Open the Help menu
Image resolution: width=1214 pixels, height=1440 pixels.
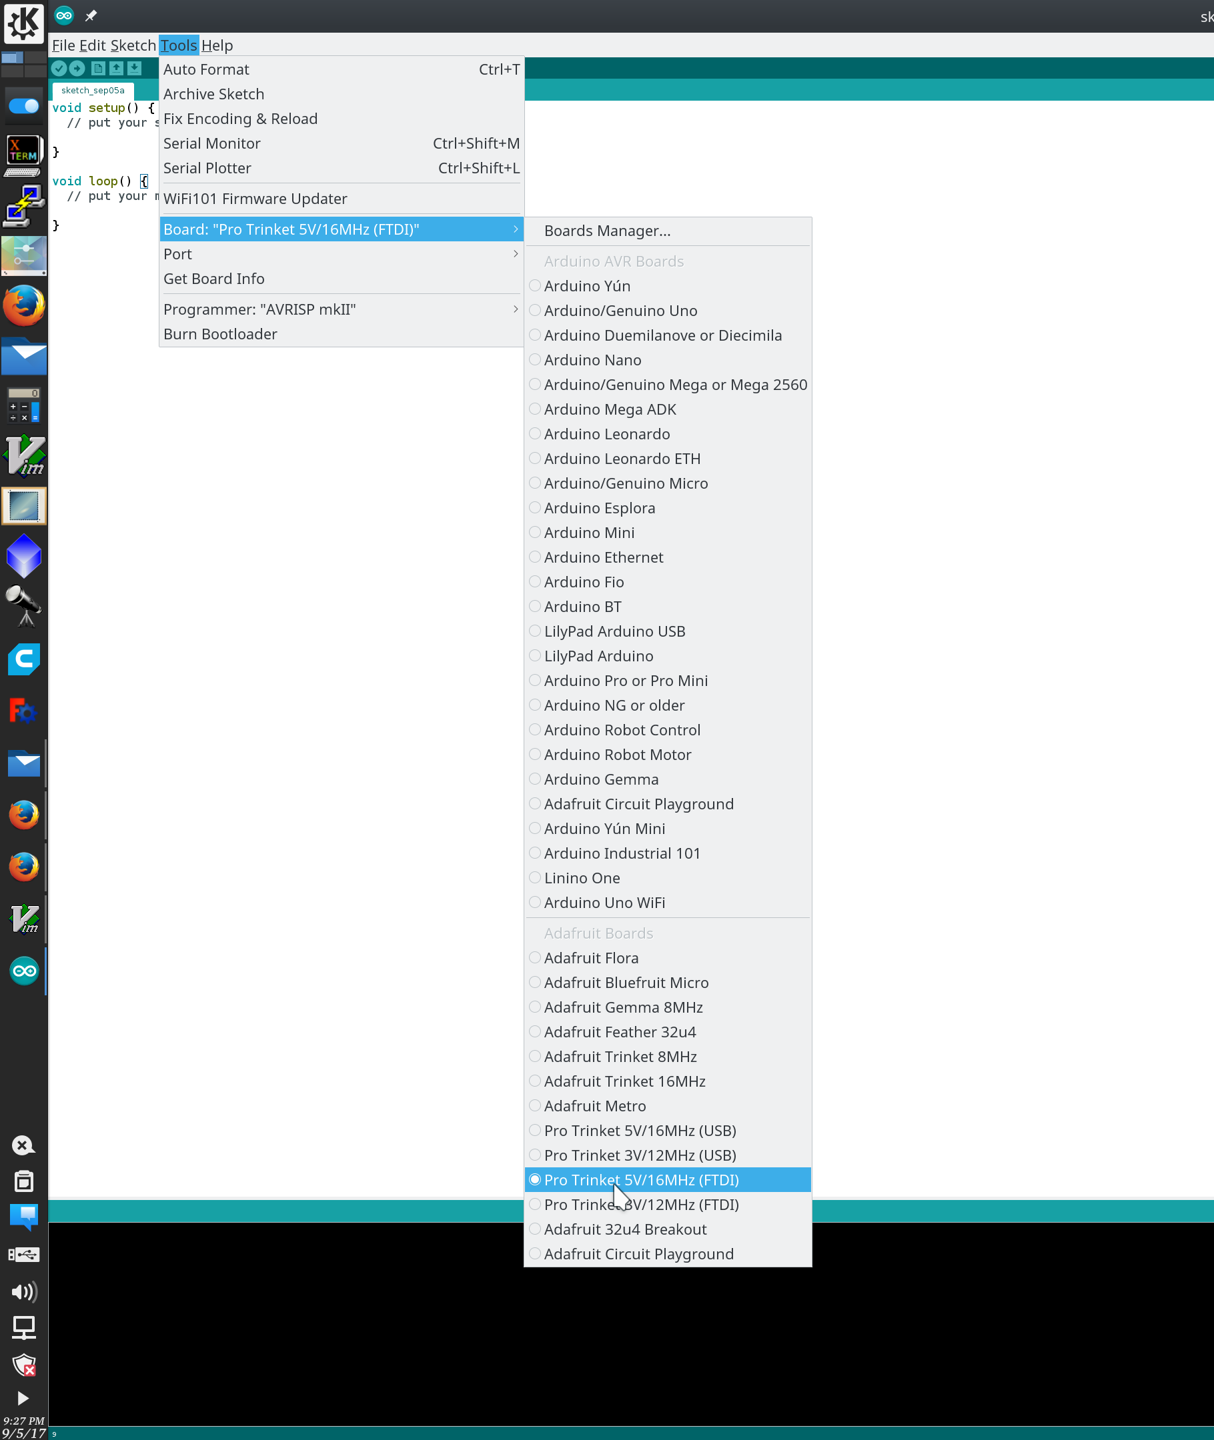217,45
